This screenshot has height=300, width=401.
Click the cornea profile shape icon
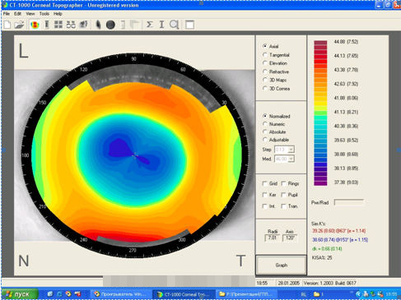click(x=98, y=25)
